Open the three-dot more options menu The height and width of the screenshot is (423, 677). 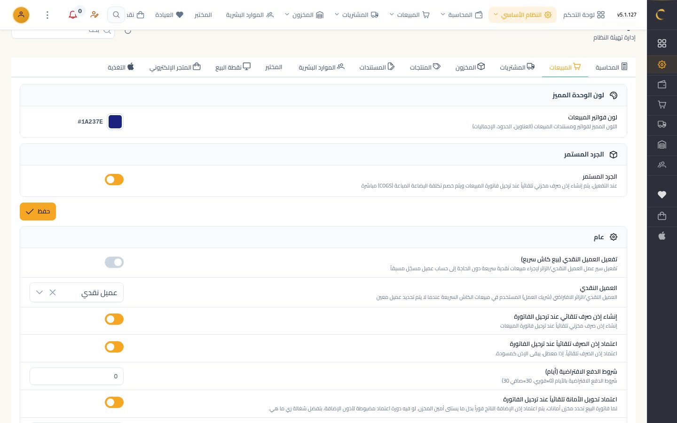point(47,15)
